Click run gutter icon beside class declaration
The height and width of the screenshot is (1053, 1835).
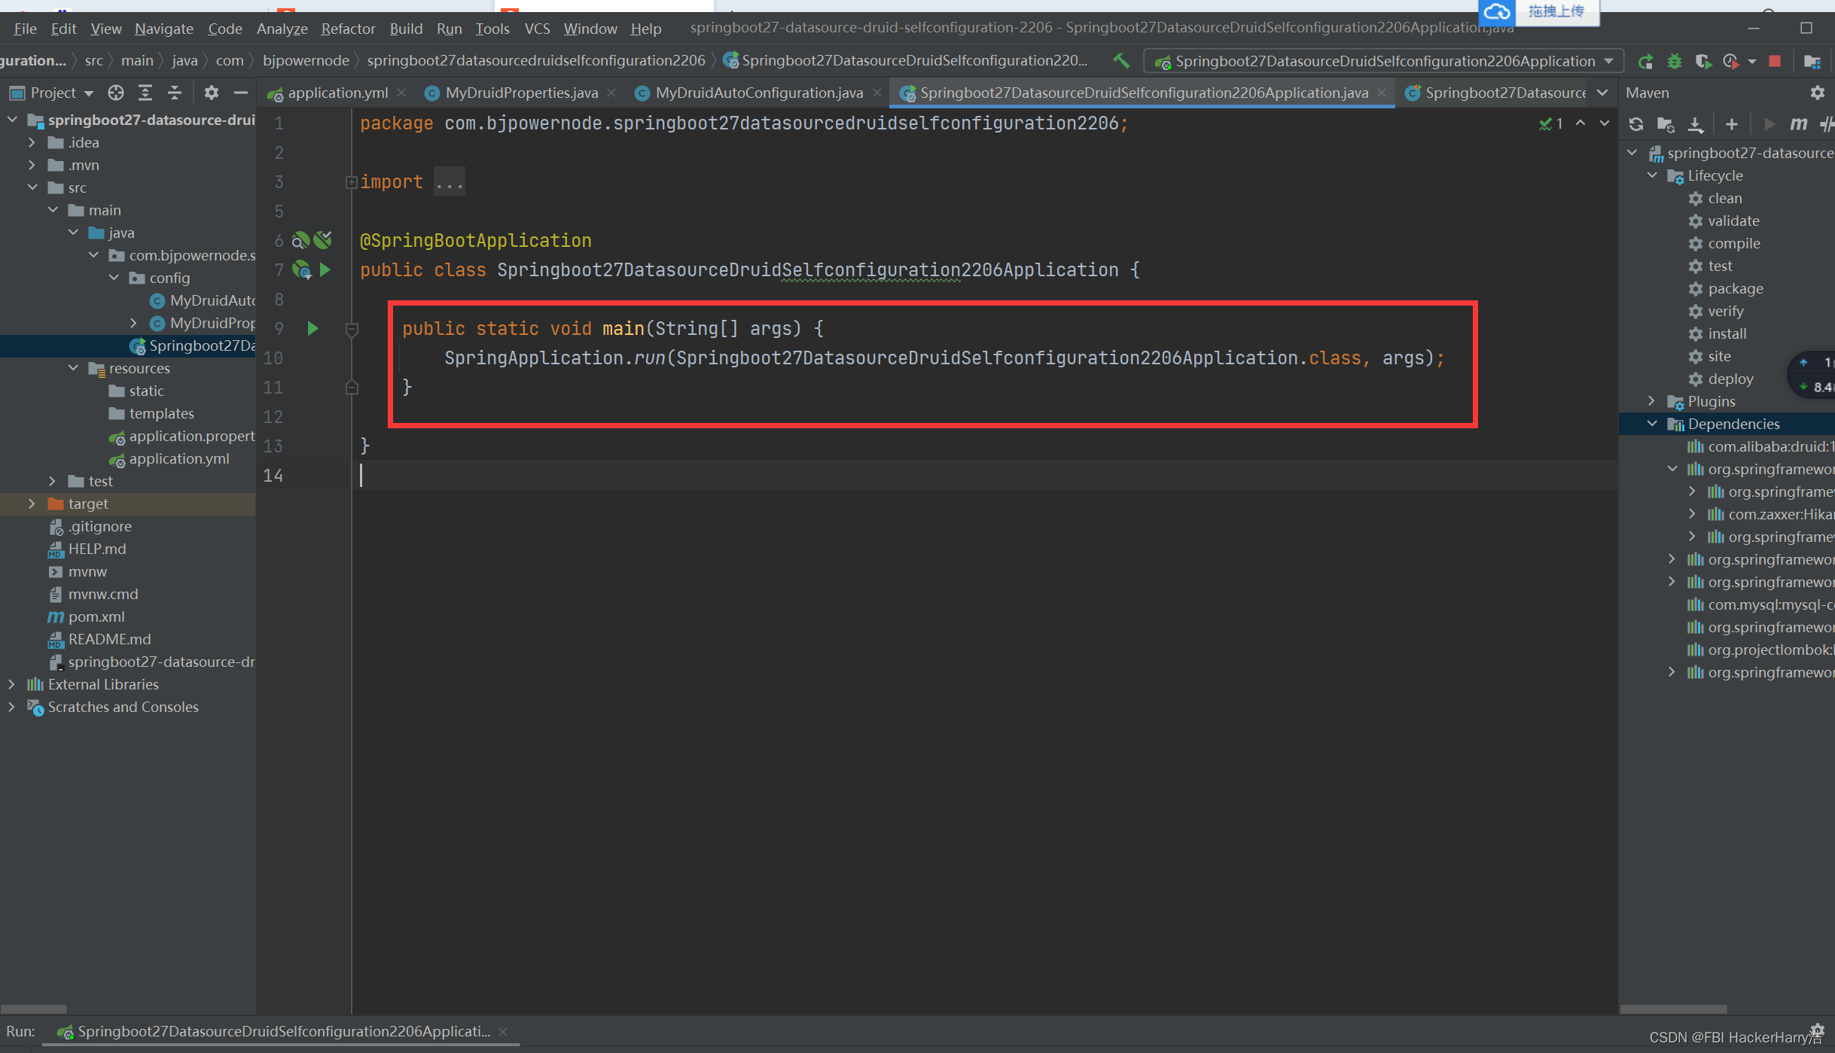tap(325, 269)
